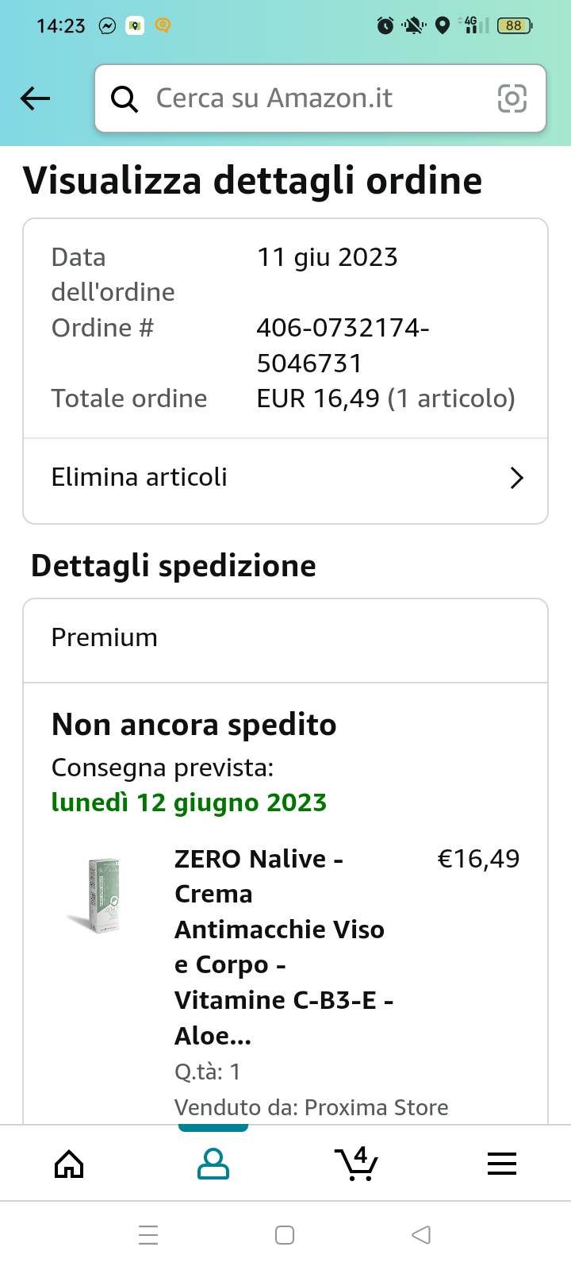Tap Android recent apps icon
Image resolution: width=571 pixels, height=1270 pixels.
coord(148,1235)
